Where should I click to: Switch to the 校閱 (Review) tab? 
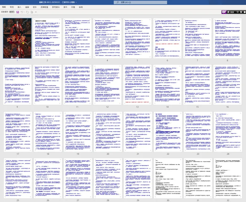[x=73, y=7]
